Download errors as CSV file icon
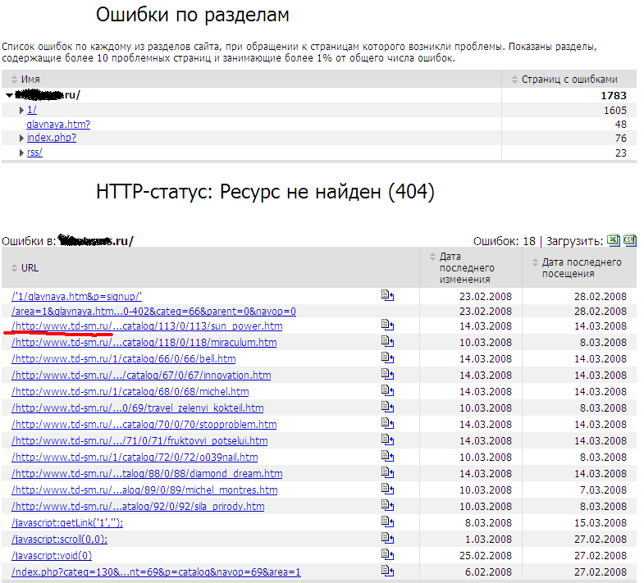The image size is (644, 583). point(629,240)
